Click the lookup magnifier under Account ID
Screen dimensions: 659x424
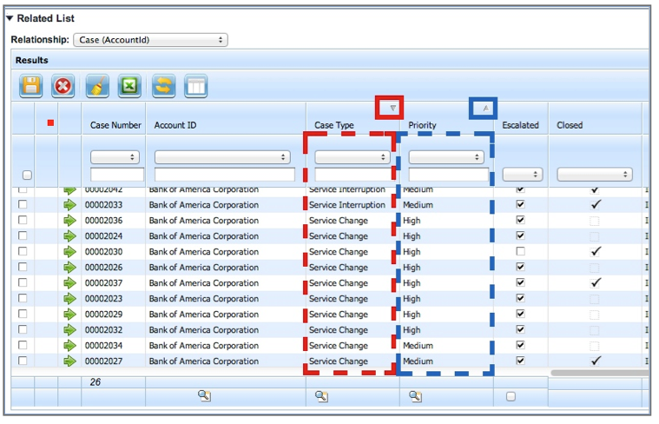205,395
